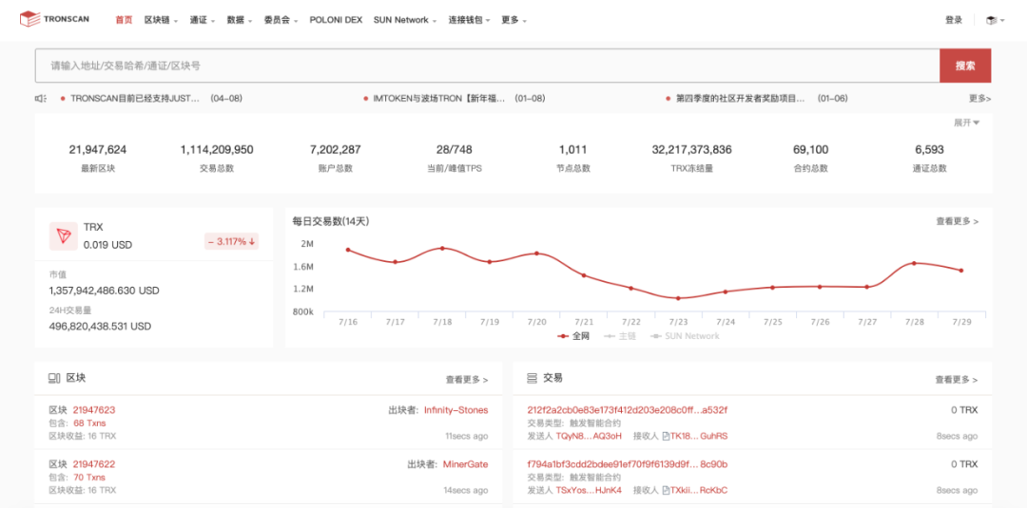Click the transactions section icon

[x=533, y=378]
